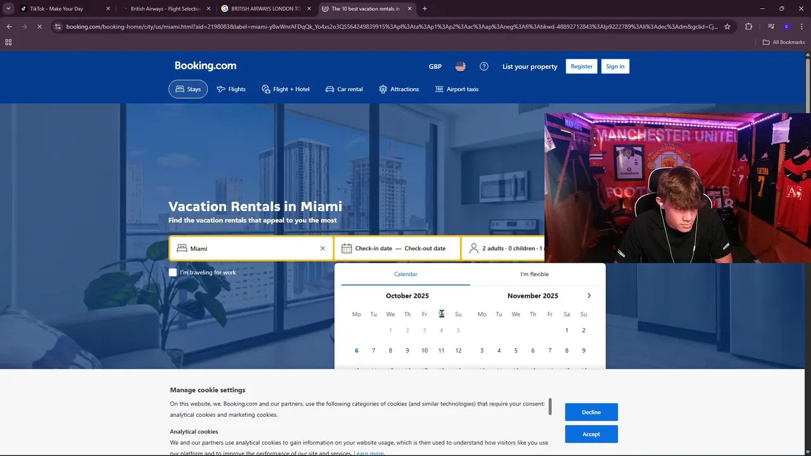Open the Flights navigation tab
Image resolution: width=811 pixels, height=456 pixels.
pos(231,89)
